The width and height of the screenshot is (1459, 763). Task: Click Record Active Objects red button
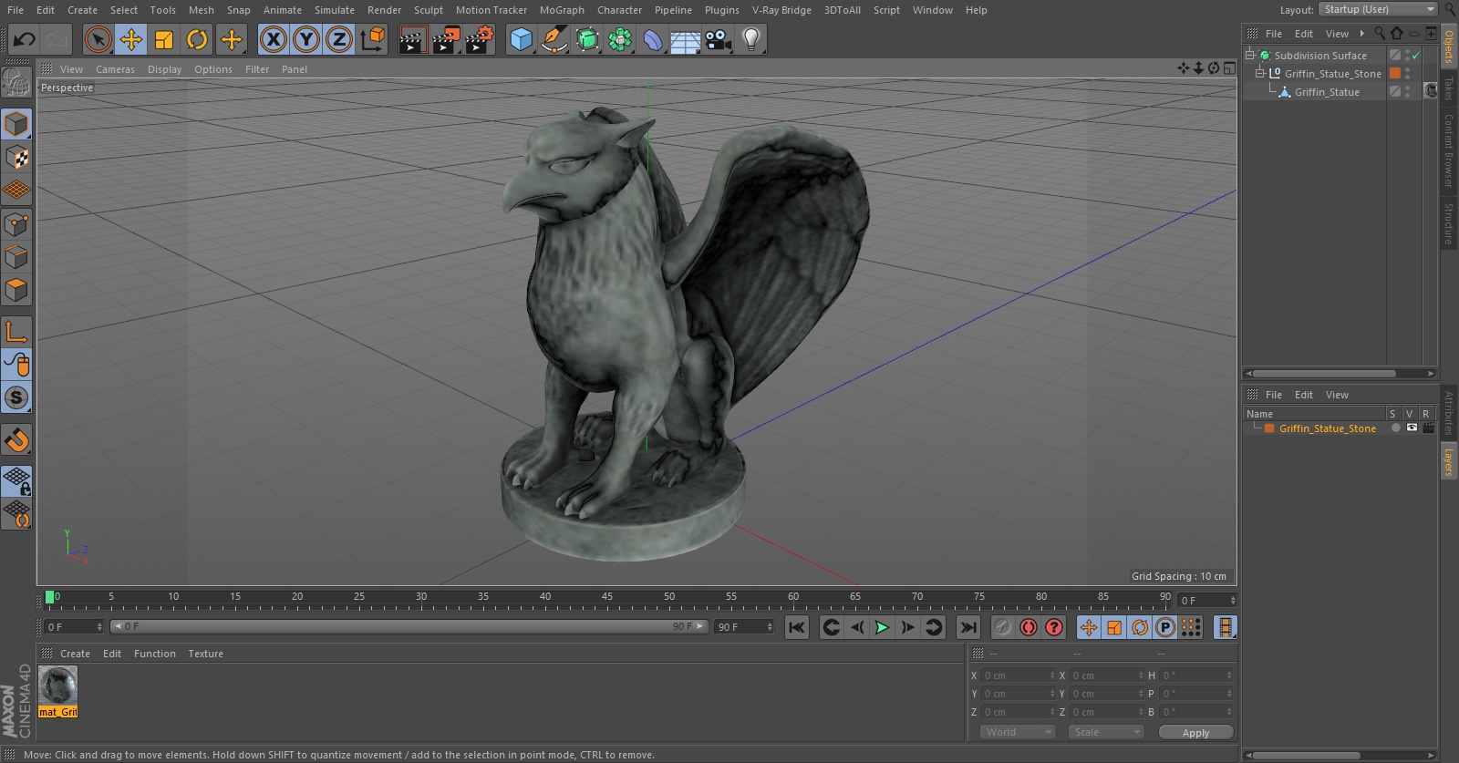pyautogui.click(x=1002, y=627)
